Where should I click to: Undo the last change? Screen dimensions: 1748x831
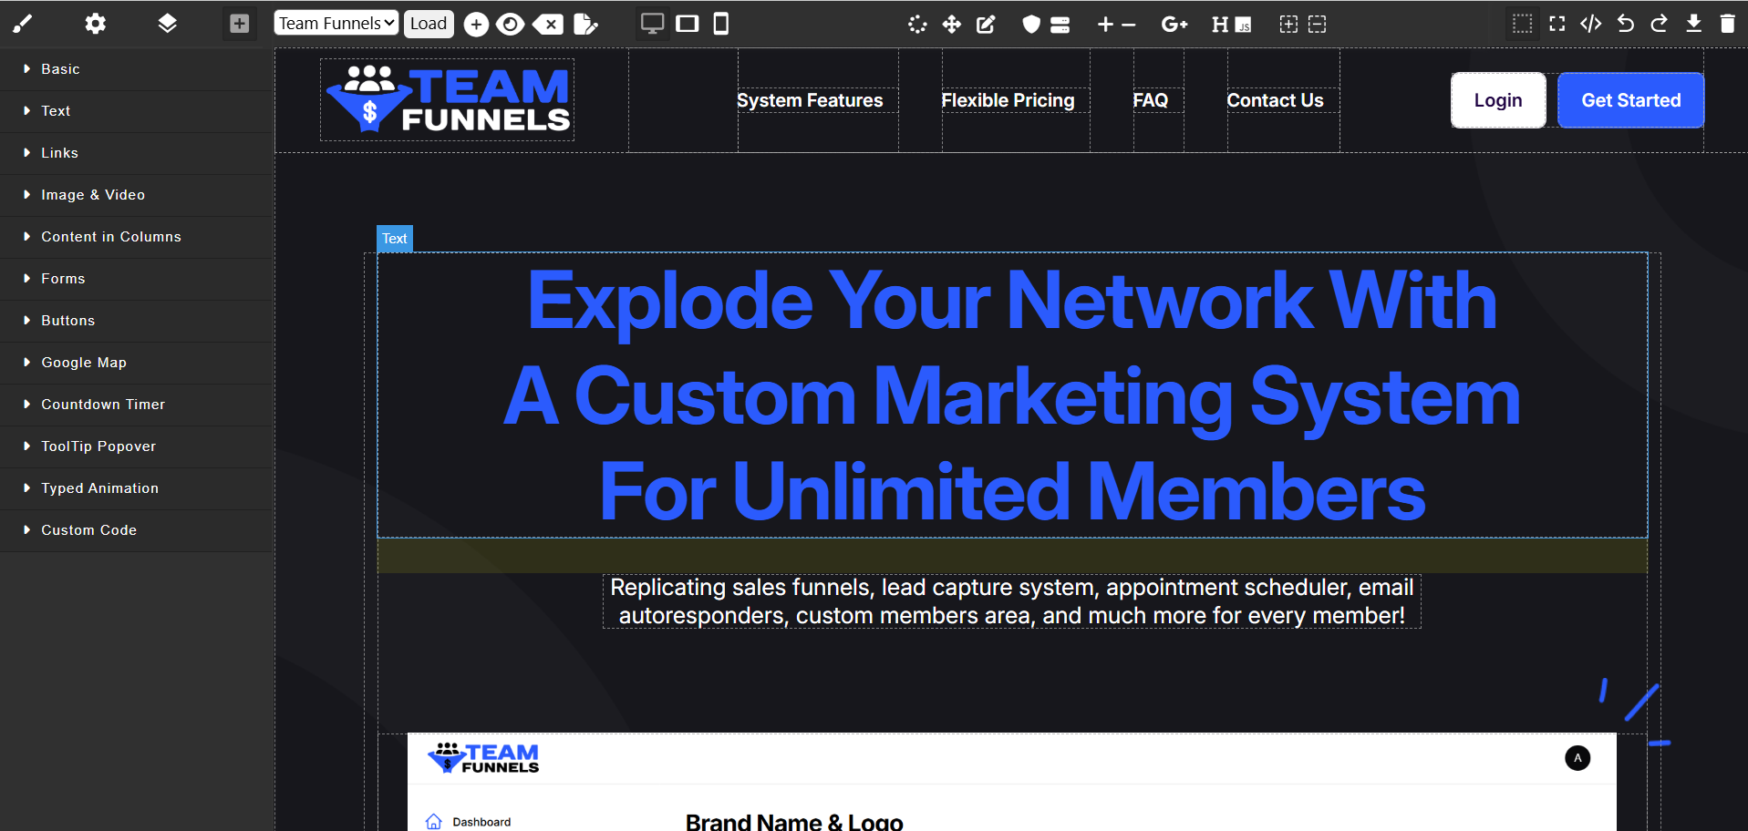(1625, 24)
